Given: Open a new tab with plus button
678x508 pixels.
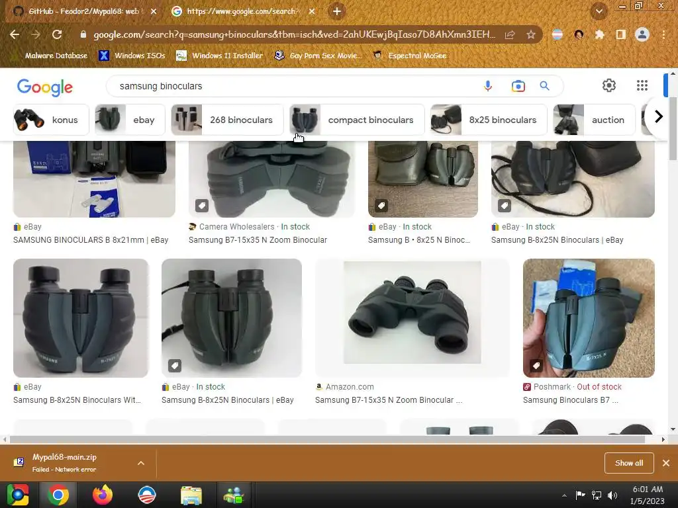Looking at the screenshot, I should 337,11.
